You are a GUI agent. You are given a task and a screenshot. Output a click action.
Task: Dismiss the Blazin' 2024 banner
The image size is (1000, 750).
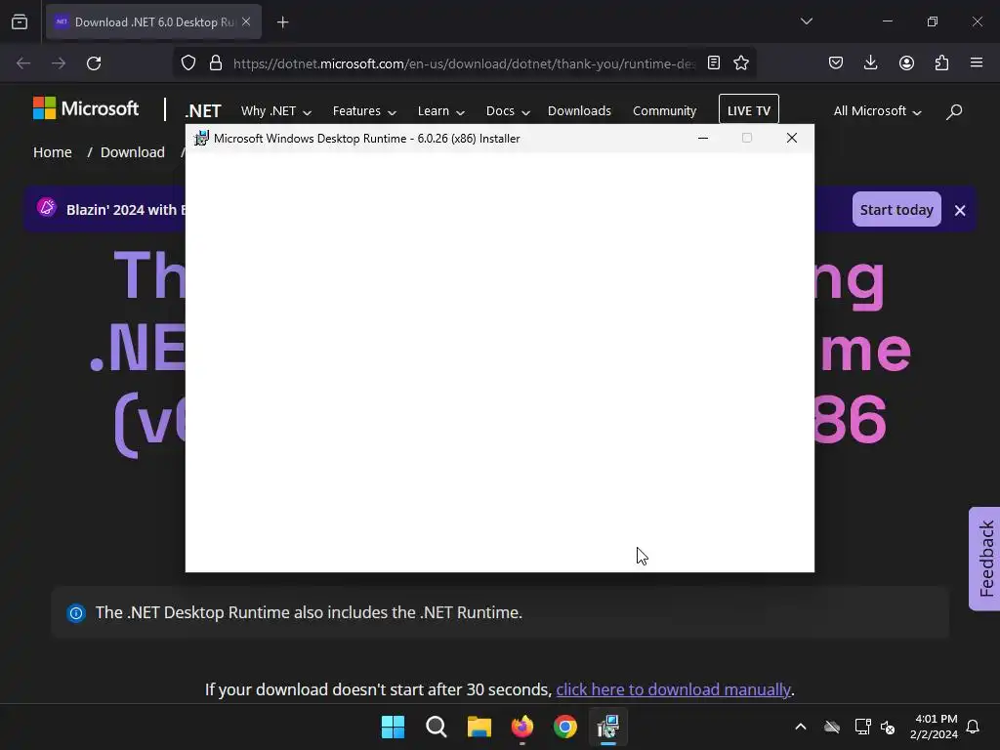point(960,210)
